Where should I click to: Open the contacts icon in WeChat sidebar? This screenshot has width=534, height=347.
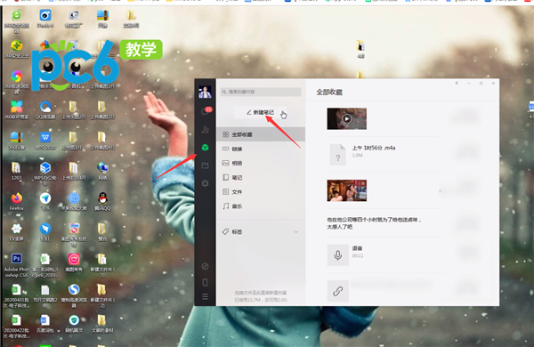[x=205, y=130]
